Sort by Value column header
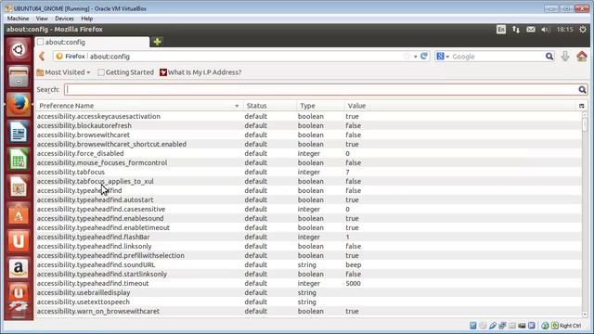 pos(460,106)
